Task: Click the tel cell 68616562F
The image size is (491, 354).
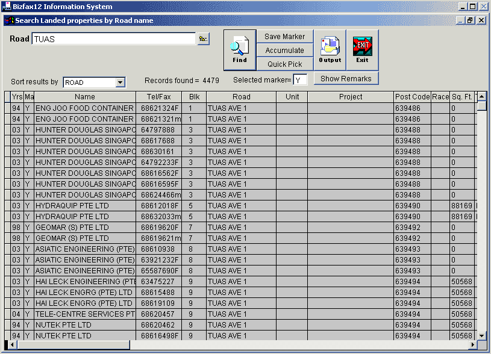Action: point(159,173)
